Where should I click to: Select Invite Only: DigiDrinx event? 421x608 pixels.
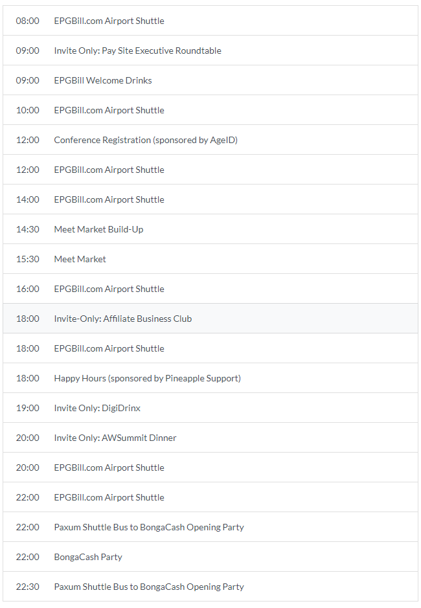pyautogui.click(x=97, y=408)
